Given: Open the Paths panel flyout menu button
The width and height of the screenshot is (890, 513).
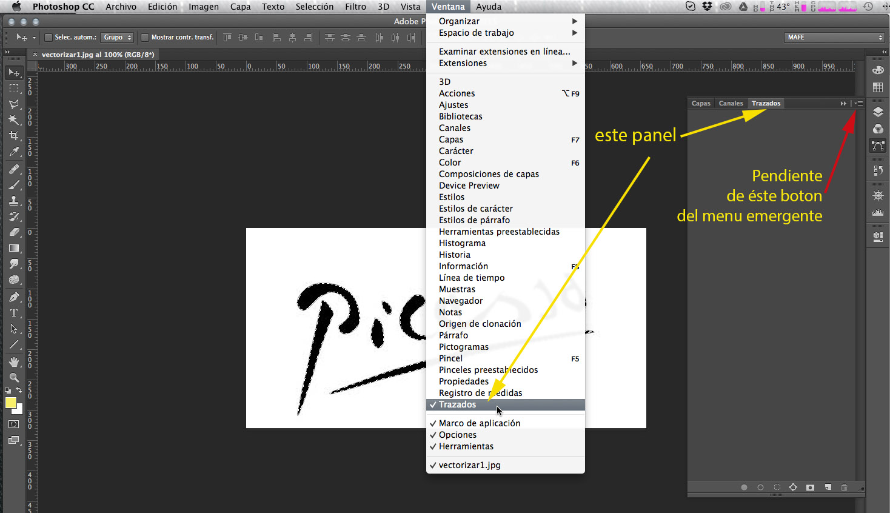Looking at the screenshot, I should coord(858,104).
